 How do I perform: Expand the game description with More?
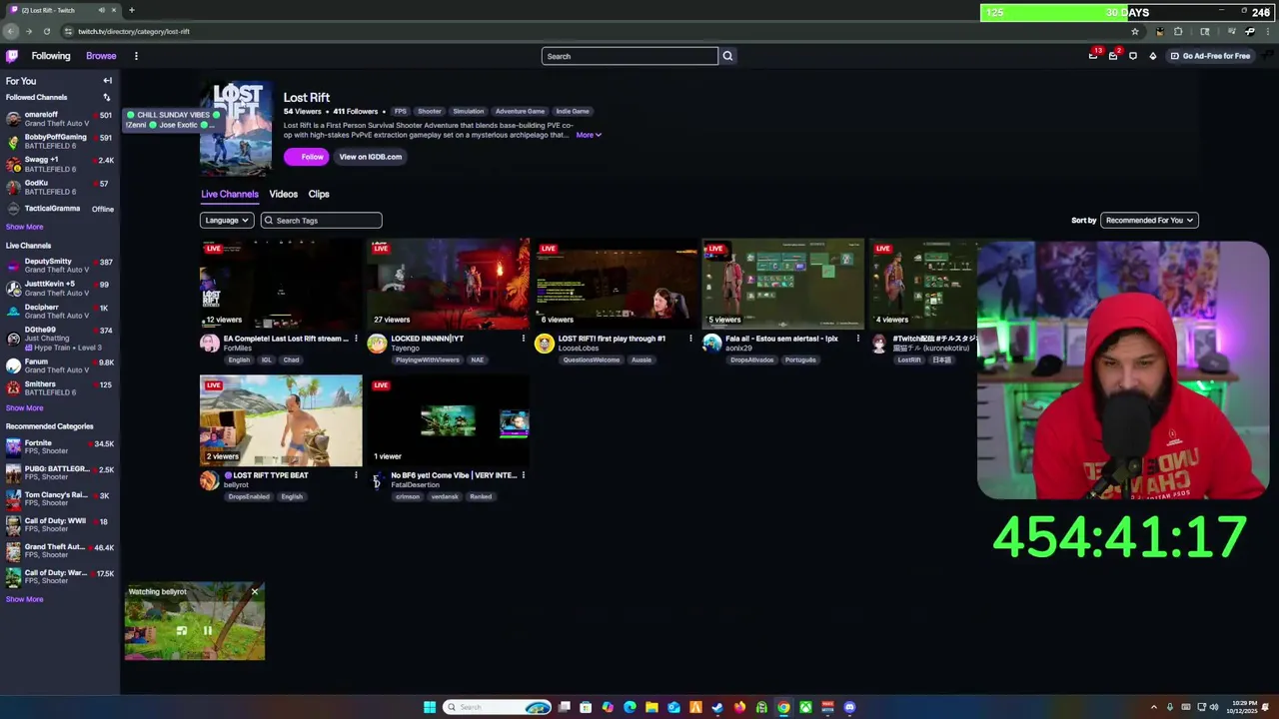tap(589, 135)
